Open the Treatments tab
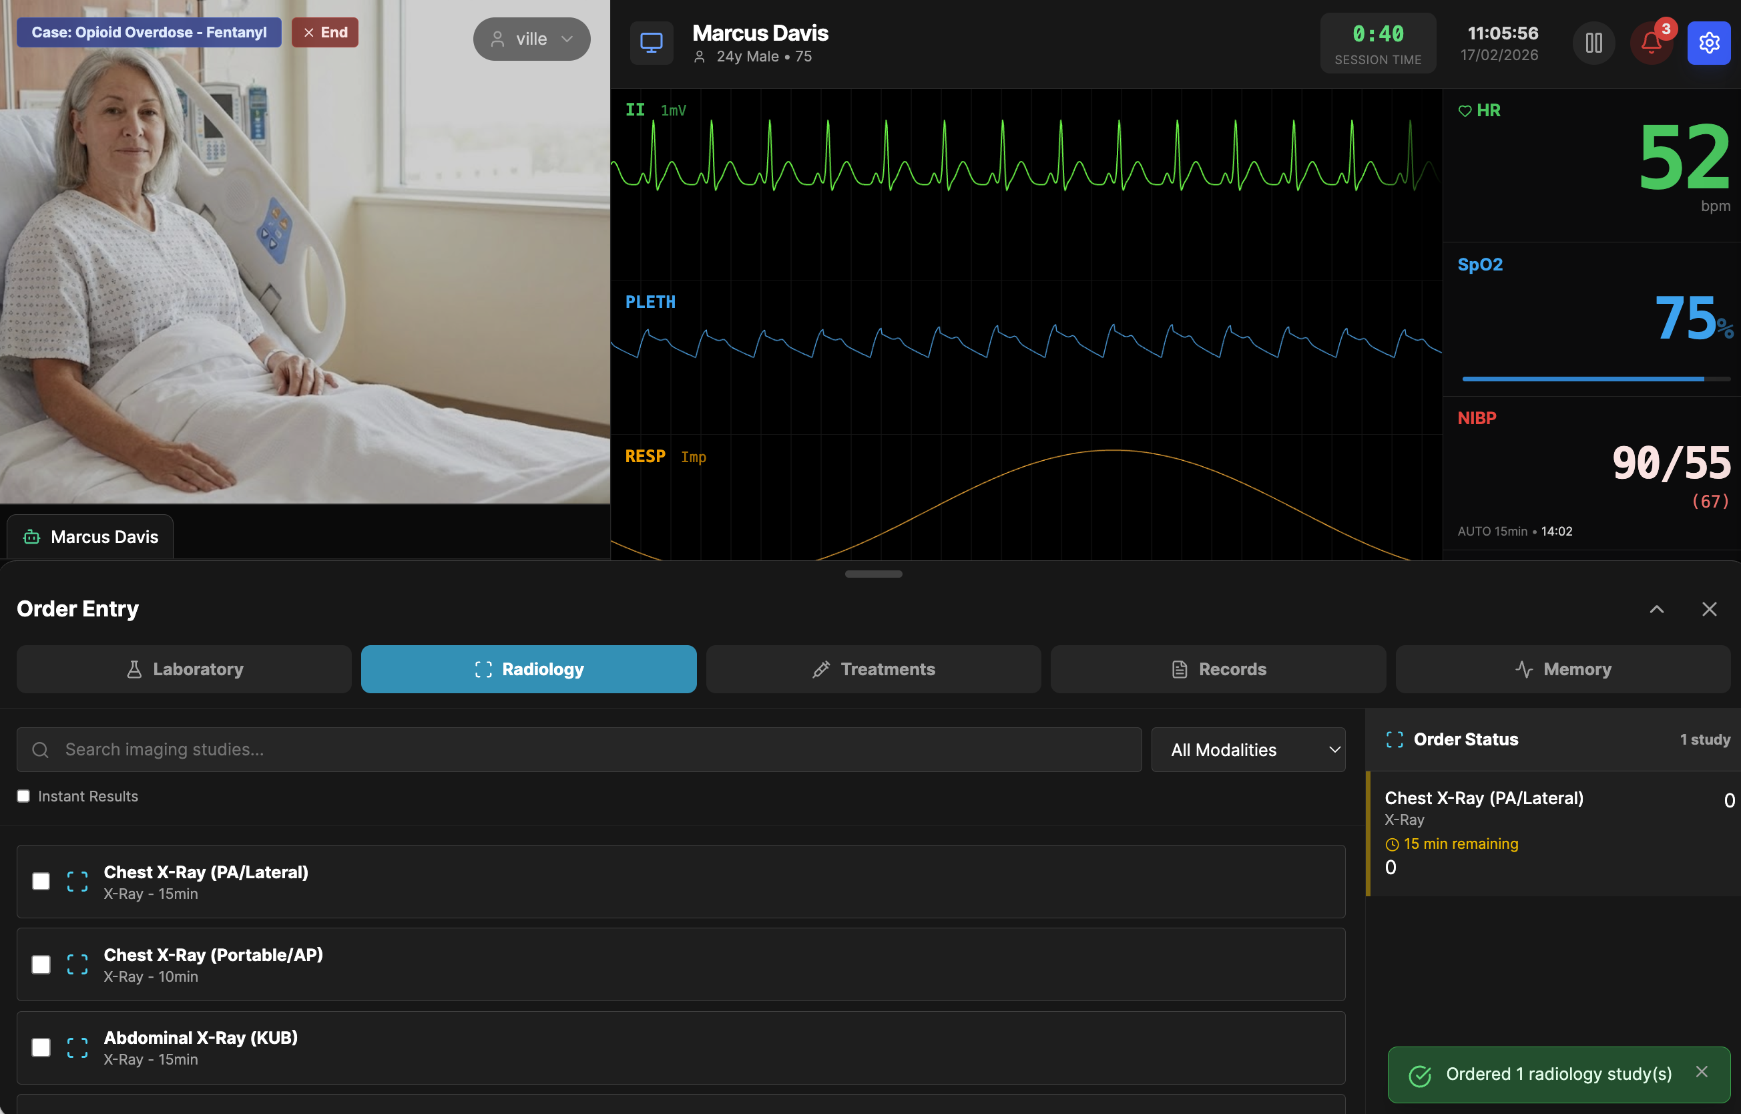This screenshot has width=1741, height=1114. [873, 669]
